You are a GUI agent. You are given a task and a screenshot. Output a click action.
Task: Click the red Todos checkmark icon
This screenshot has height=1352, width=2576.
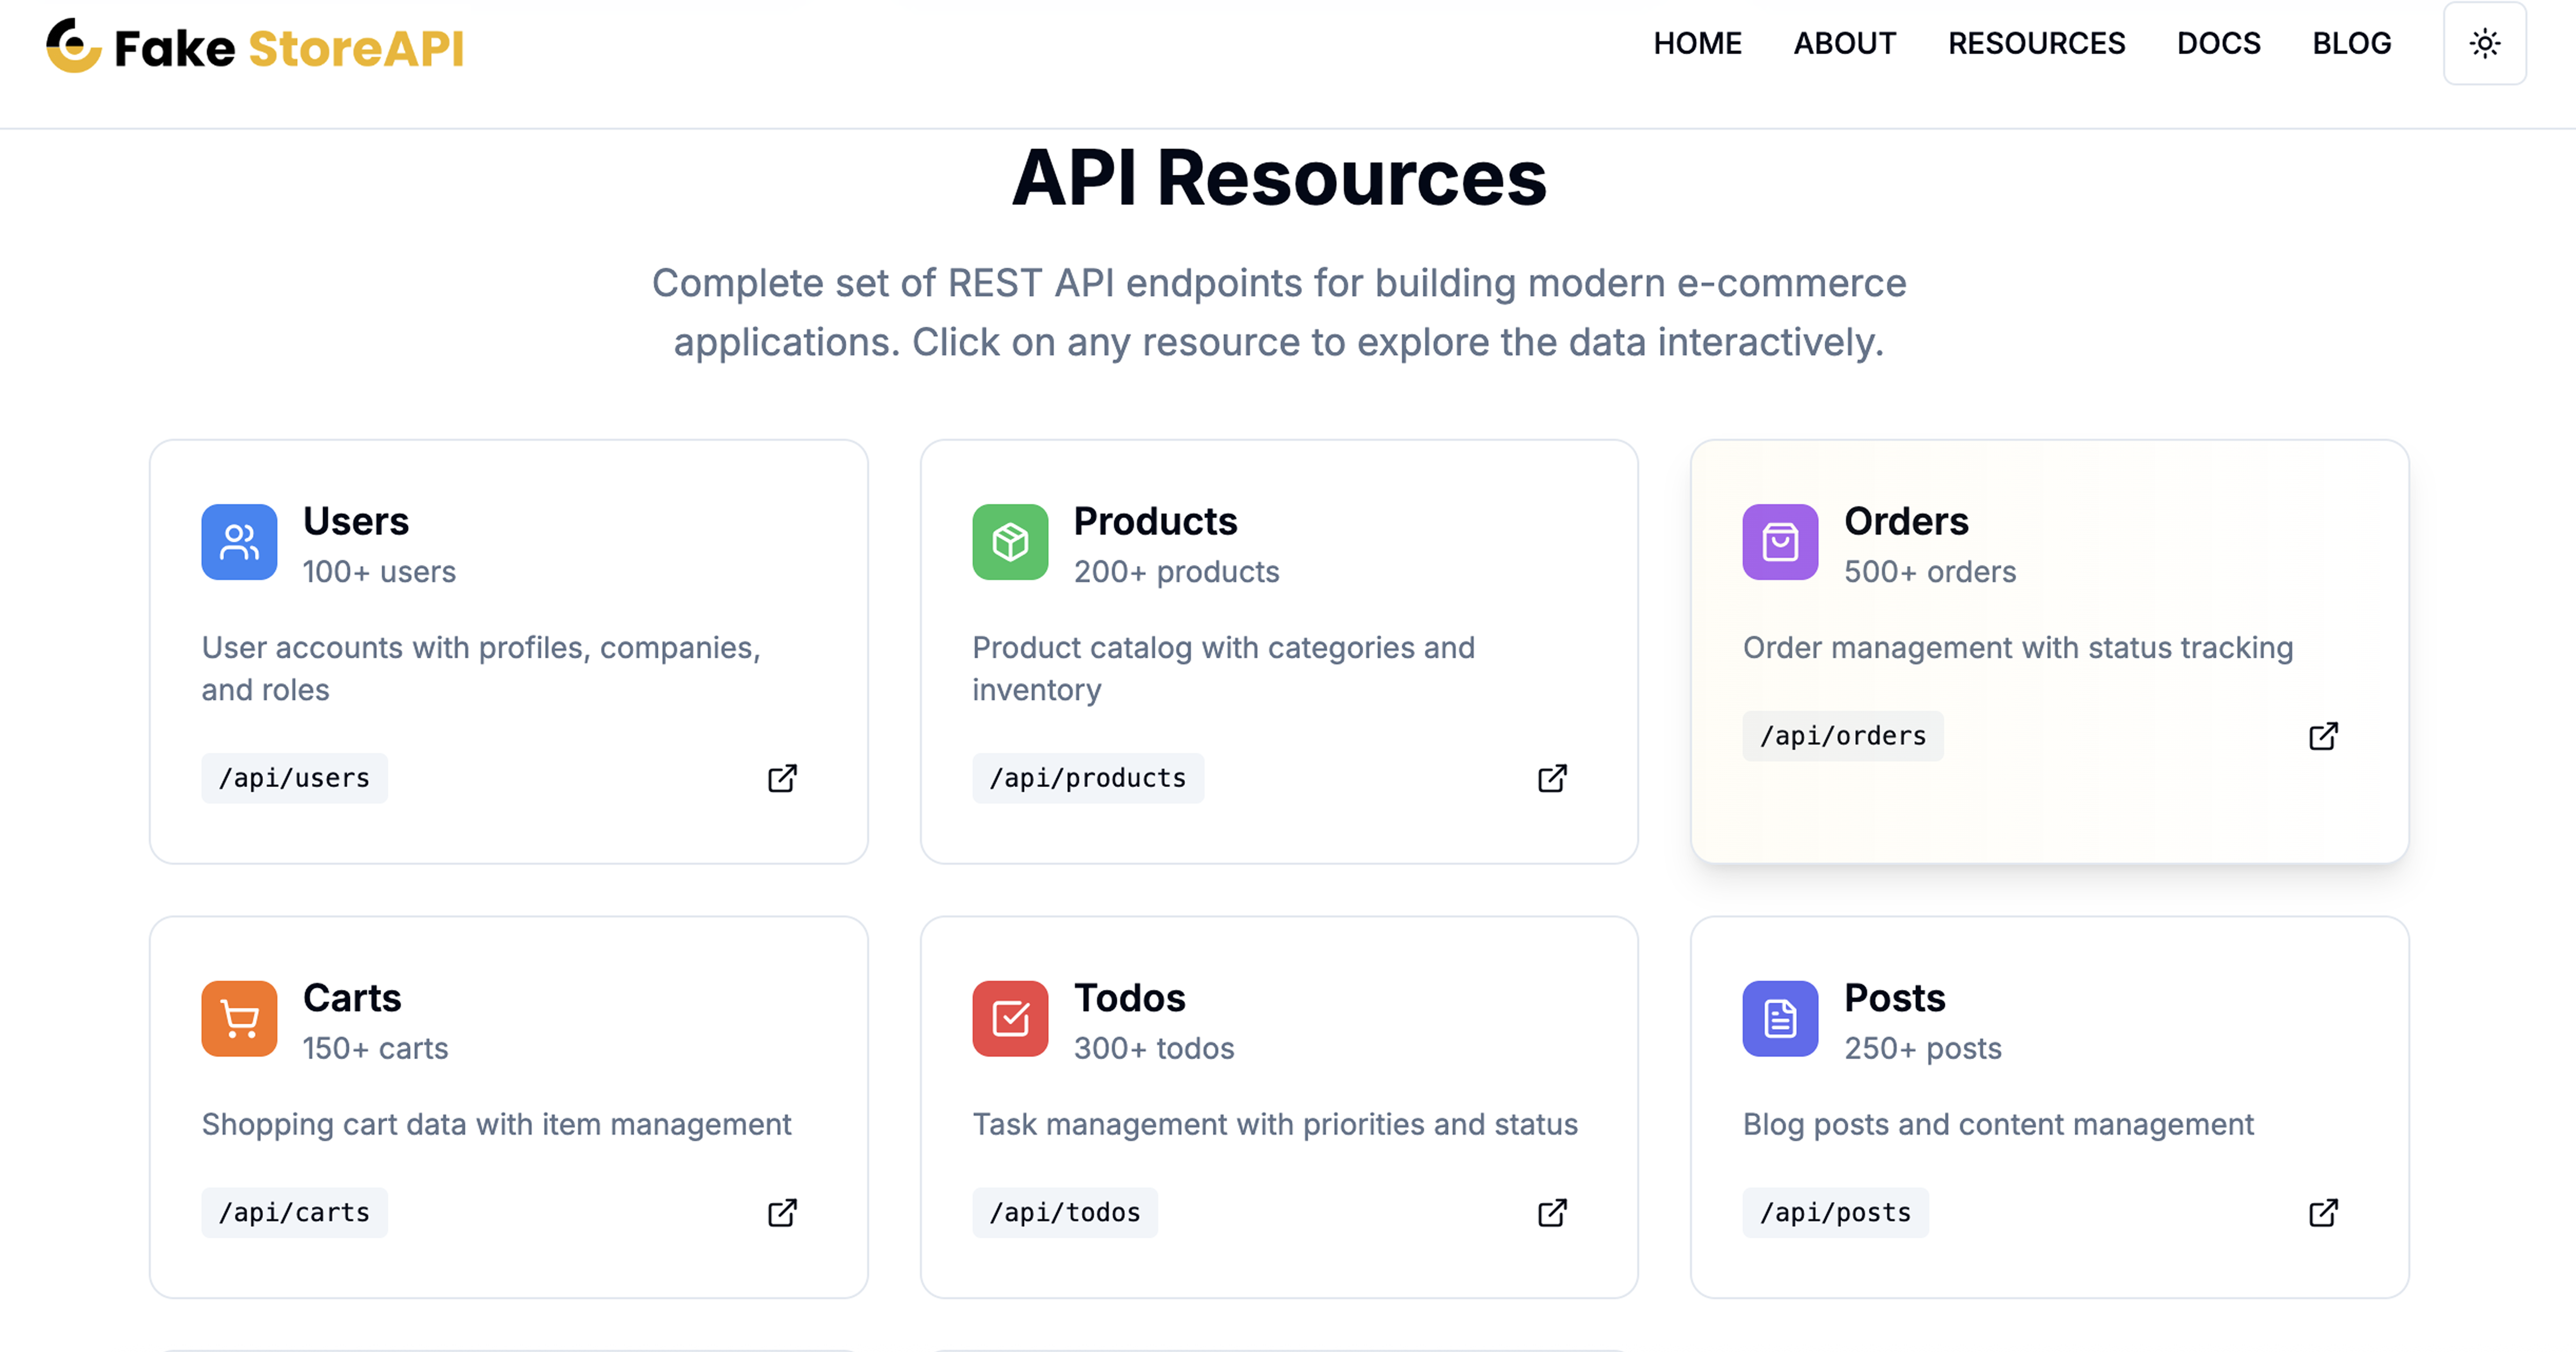click(x=1010, y=1018)
